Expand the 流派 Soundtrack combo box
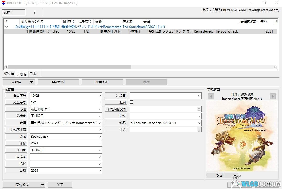Viewport: 282px width, 189px height. pos(100,136)
